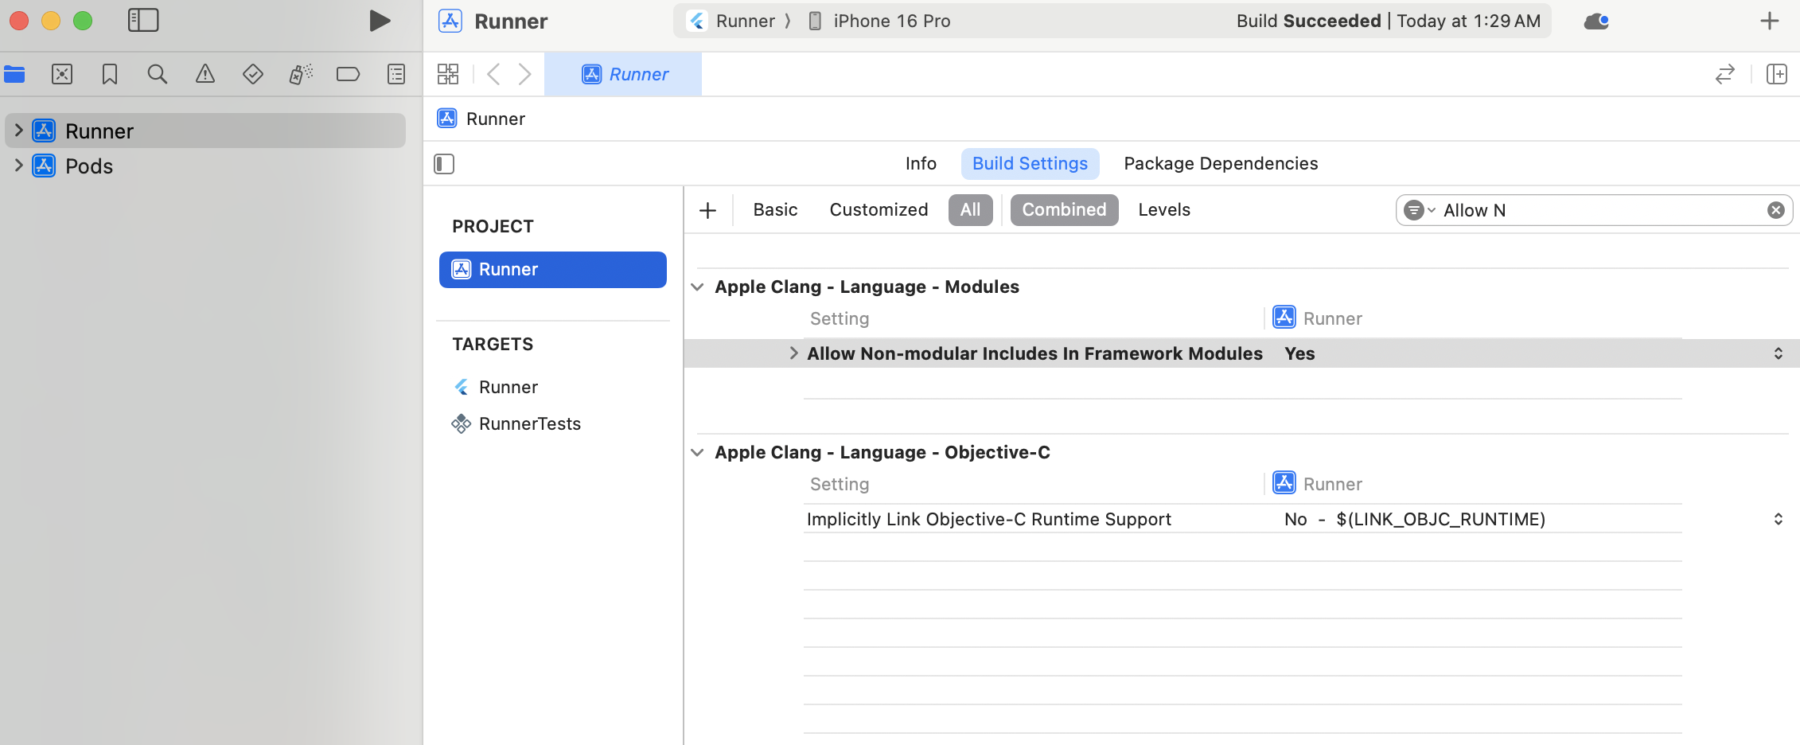Select Pods in the project navigator

point(89,166)
